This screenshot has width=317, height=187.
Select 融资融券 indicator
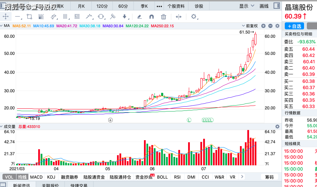tap(70, 177)
